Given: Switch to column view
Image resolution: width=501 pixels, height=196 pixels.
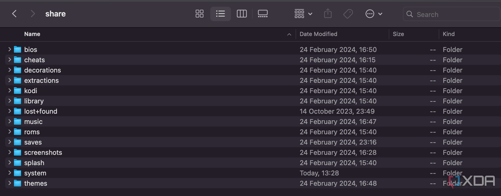Looking at the screenshot, I should point(242,14).
